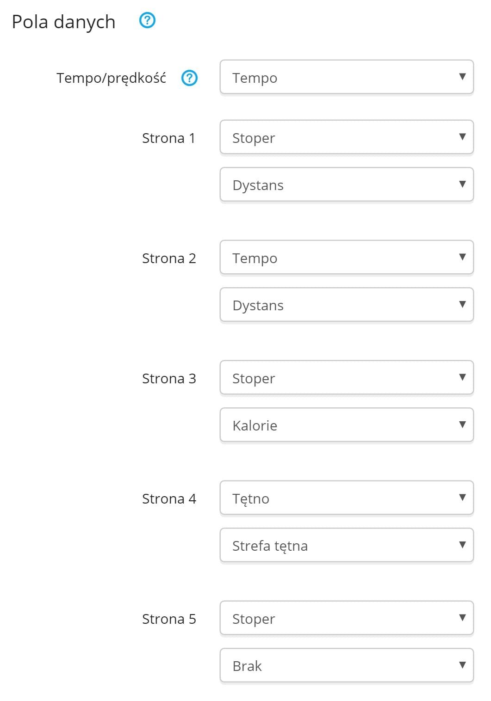Expand the Brak dropdown
Screen dimensions: 491x701
coord(347,665)
